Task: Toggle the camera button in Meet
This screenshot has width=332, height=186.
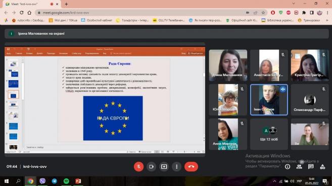Action: tap(151, 166)
